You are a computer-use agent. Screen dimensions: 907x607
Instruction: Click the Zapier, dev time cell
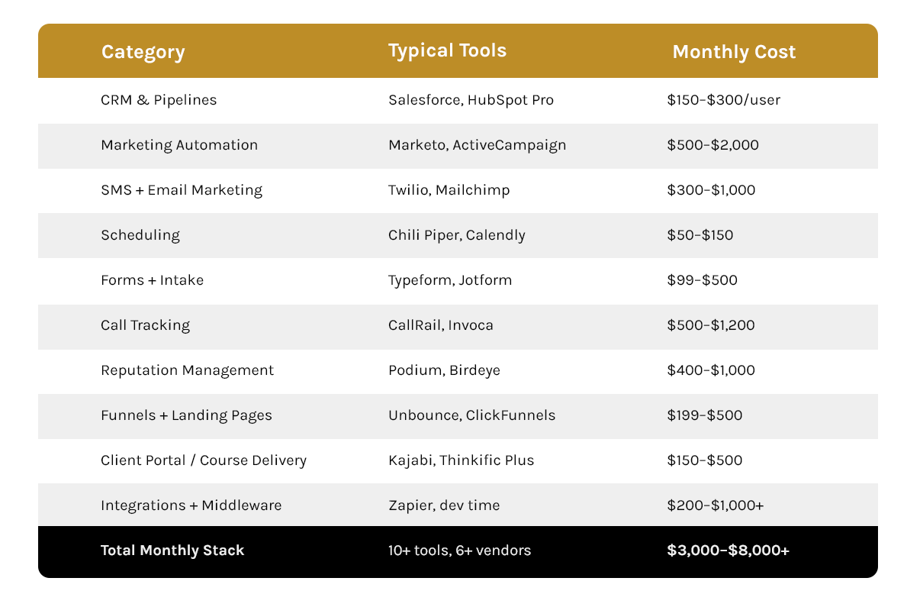click(x=444, y=505)
